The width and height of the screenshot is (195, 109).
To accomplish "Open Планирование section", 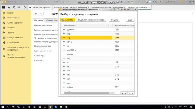I will [x=13, y=18].
